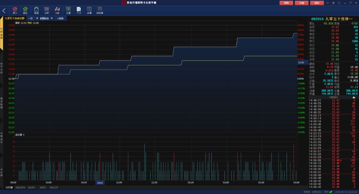Select the 多屏 multi-screen icon
This screenshot has height=194, width=359.
tap(89, 10)
